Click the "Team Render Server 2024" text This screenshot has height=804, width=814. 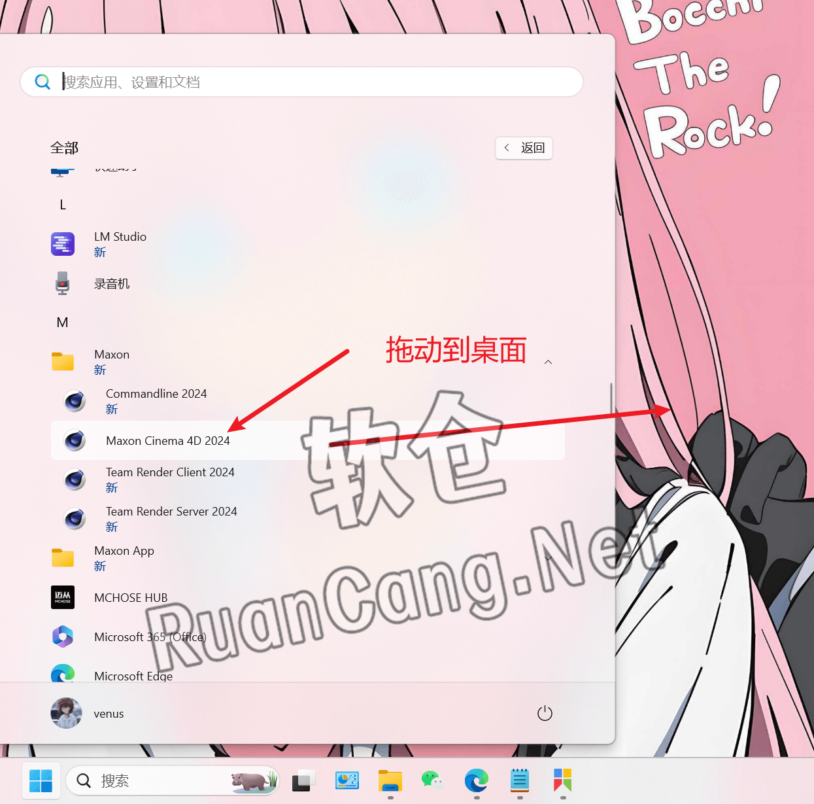pos(171,512)
